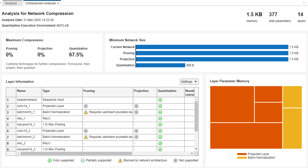Click the three-dot options icon at top right
The width and height of the screenshot is (308, 168).
tap(304, 3)
